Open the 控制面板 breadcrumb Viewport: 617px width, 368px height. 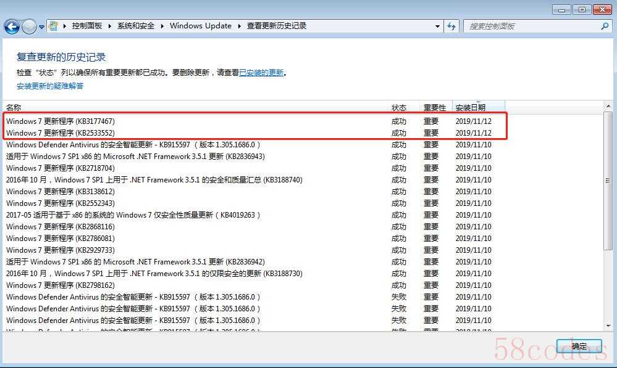[87, 26]
